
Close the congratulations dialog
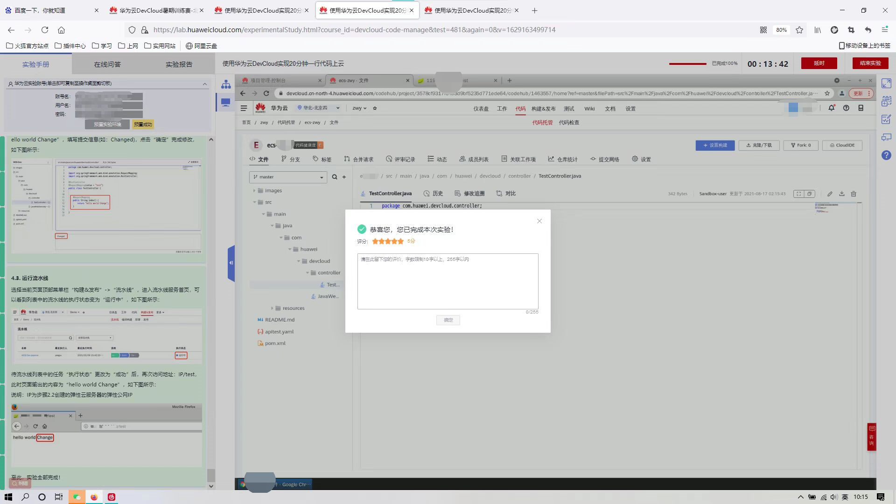tap(539, 221)
